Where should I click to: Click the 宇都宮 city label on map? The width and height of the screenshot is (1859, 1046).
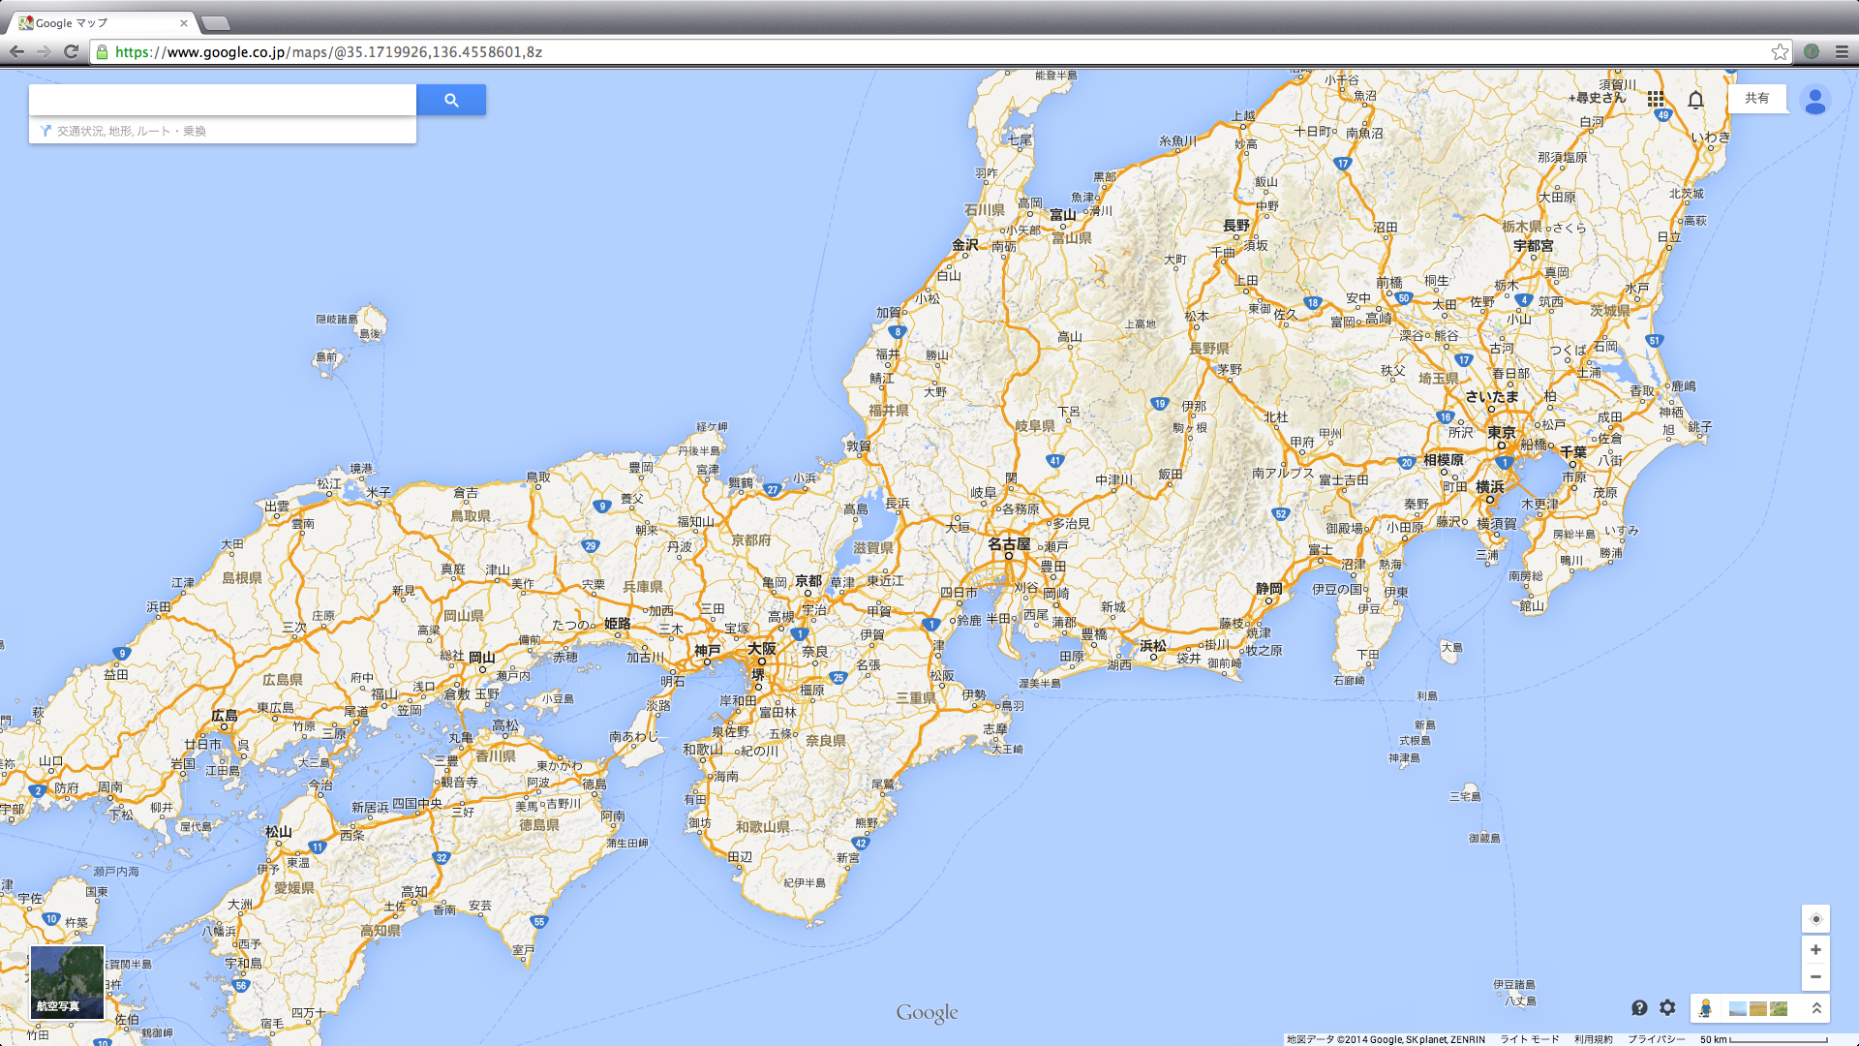1534,245
